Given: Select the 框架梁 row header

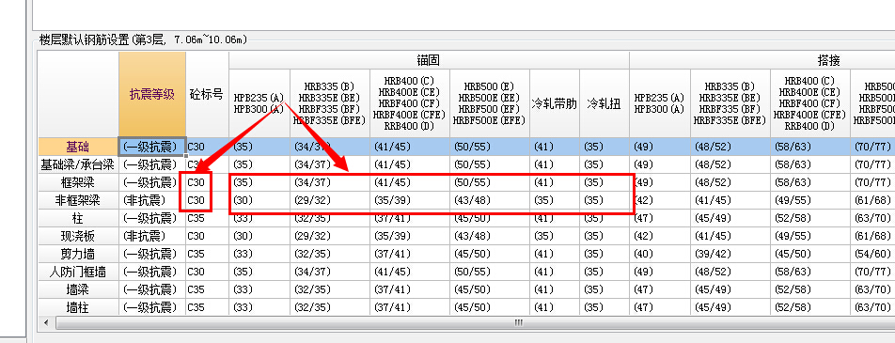Looking at the screenshot, I should [x=78, y=182].
